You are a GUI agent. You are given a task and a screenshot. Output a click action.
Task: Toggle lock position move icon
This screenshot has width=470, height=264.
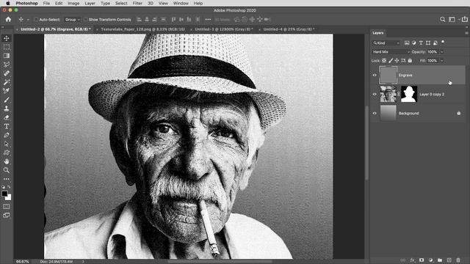tap(397, 60)
